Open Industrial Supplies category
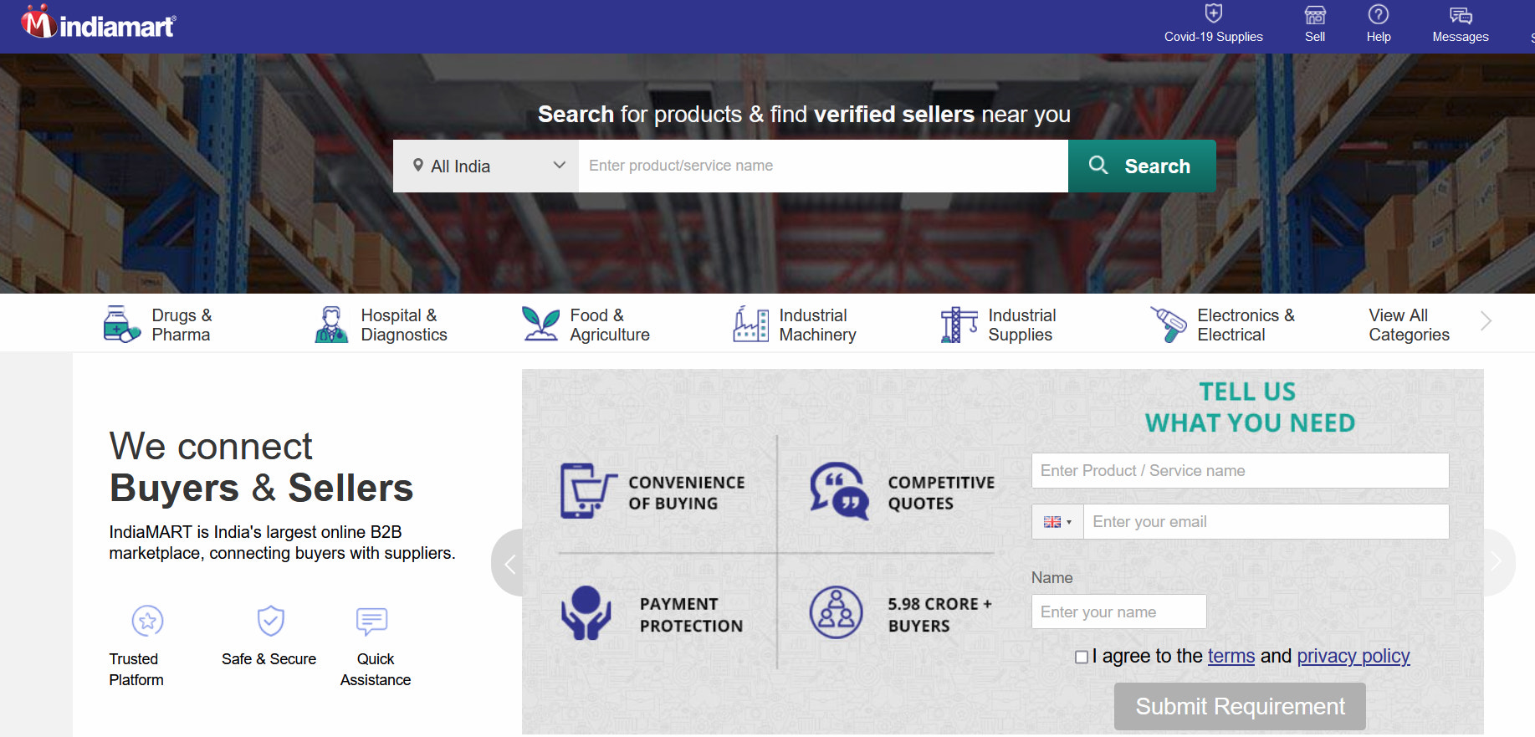 tap(1021, 325)
